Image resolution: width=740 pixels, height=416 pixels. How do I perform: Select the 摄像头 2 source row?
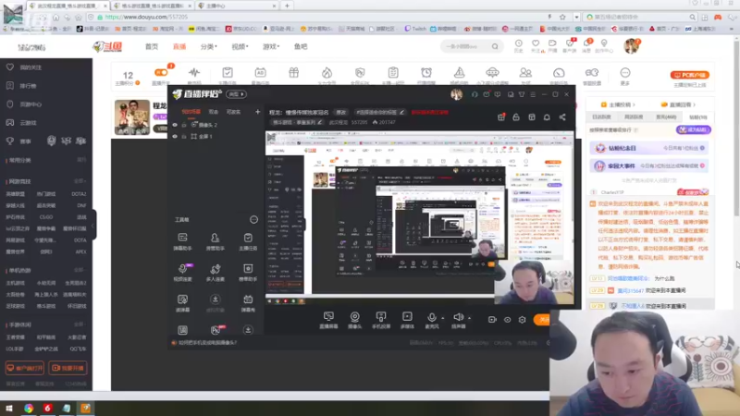(216, 125)
